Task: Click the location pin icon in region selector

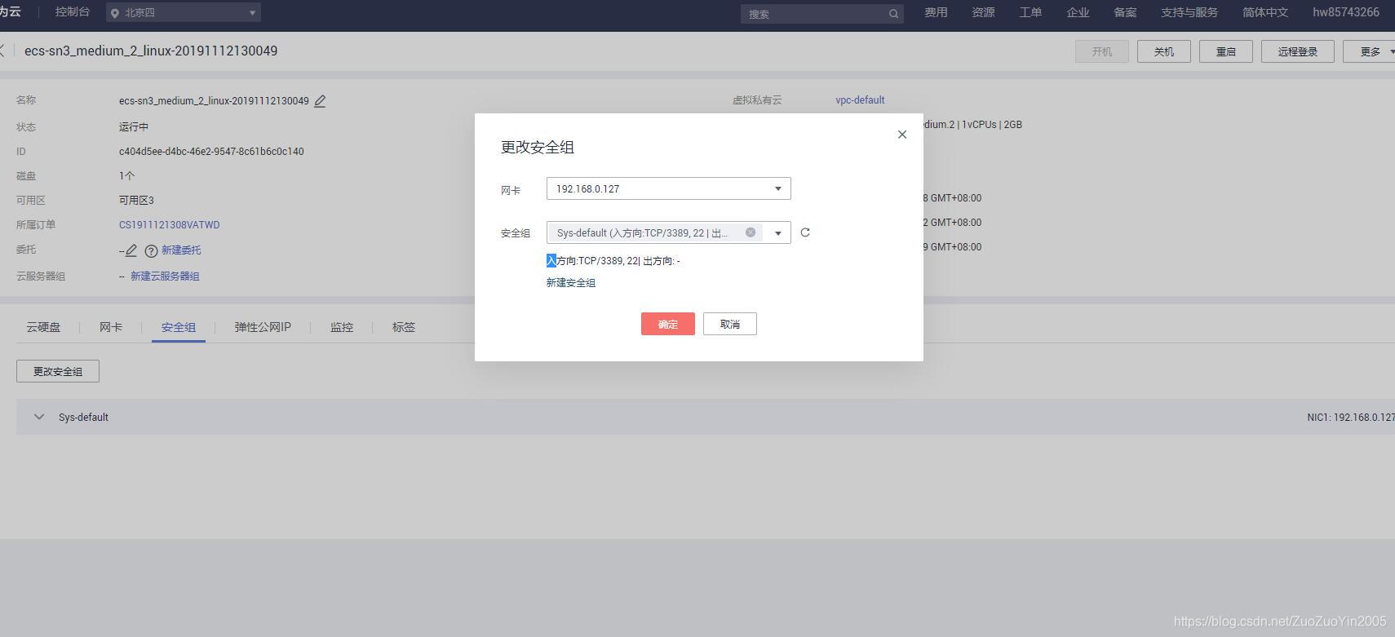Action: coord(115,14)
